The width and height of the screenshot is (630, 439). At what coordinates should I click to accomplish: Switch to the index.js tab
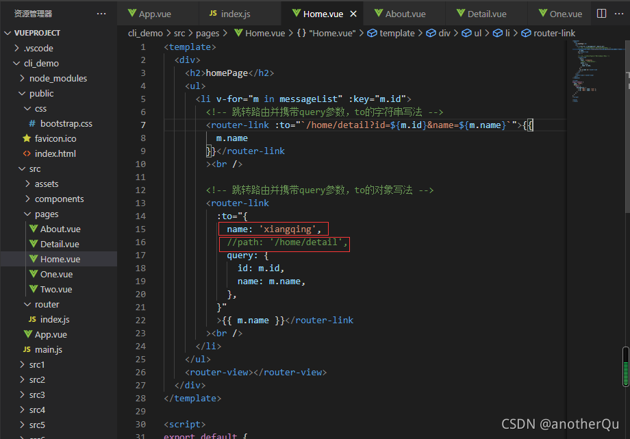240,14
